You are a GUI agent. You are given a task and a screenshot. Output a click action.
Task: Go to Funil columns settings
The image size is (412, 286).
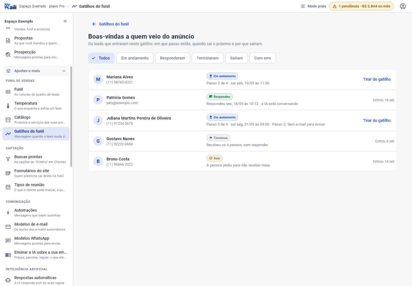(x=36, y=92)
